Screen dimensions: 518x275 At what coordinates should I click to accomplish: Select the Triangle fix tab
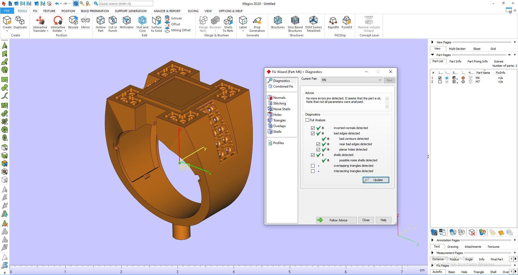(x=478, y=272)
